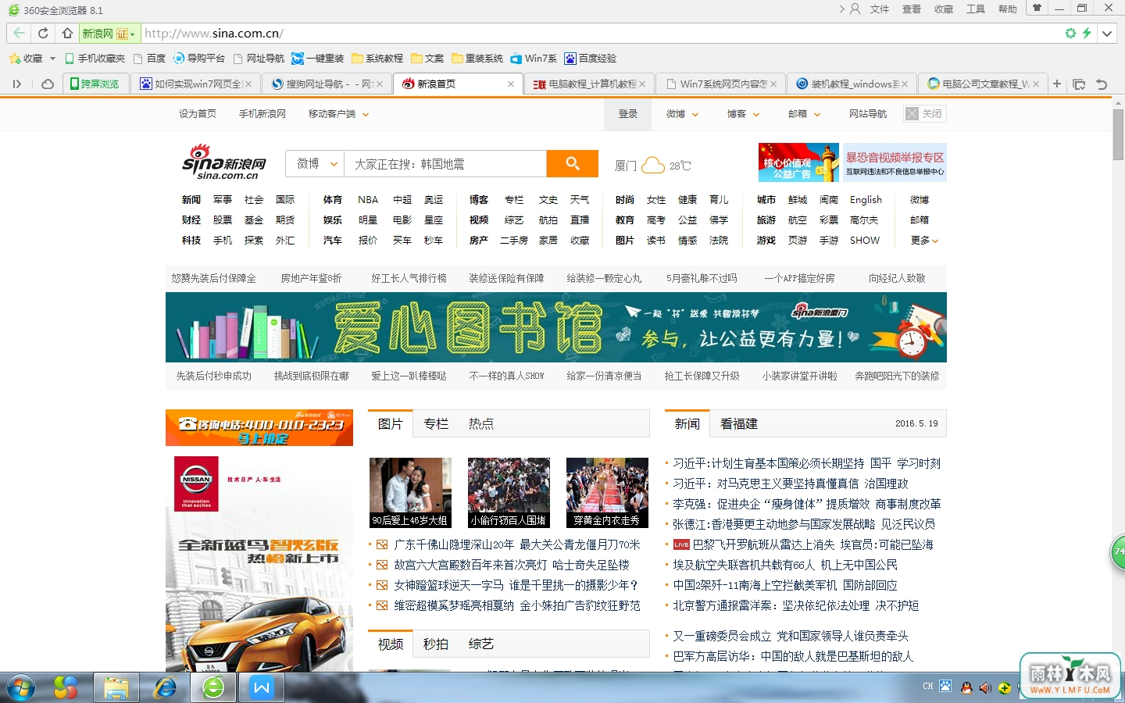Open the file explorer taskbar icon

pyautogui.click(x=116, y=688)
